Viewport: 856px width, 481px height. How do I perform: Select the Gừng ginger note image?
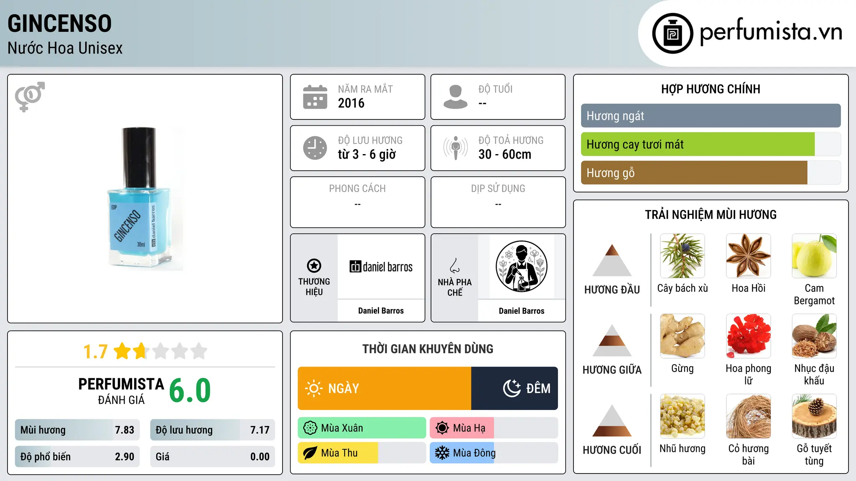coord(683,336)
